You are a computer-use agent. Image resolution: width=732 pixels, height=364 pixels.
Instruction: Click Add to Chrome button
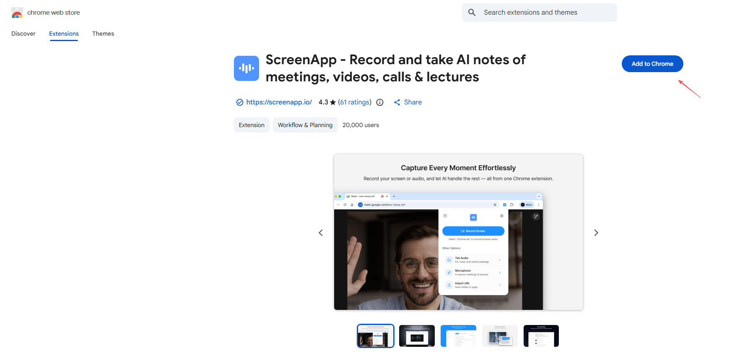(x=652, y=64)
